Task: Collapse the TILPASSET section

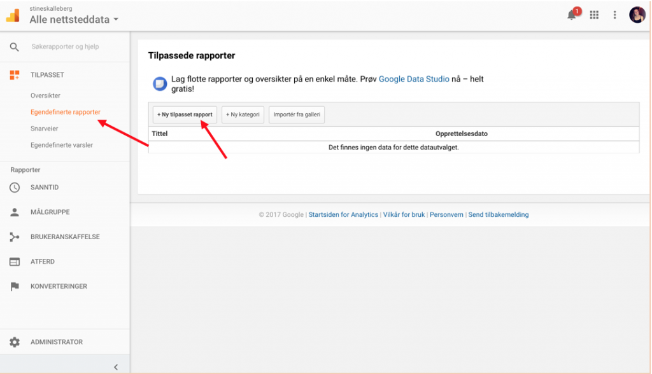Action: pos(47,75)
